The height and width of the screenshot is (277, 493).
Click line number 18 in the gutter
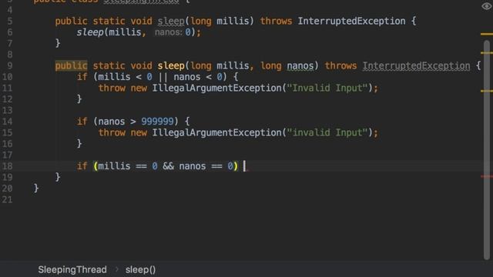click(x=7, y=166)
